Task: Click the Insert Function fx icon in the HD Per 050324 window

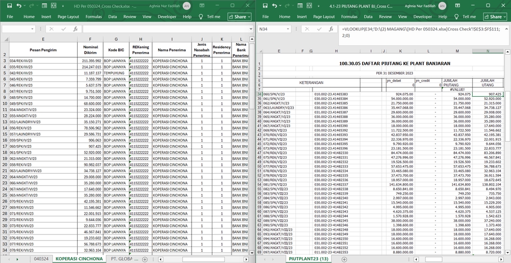Action: coord(75,29)
